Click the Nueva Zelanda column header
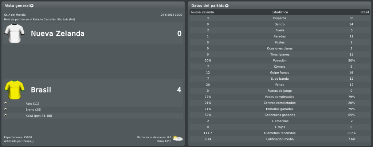Viewport: 373px width, 147px height. [x=203, y=12]
